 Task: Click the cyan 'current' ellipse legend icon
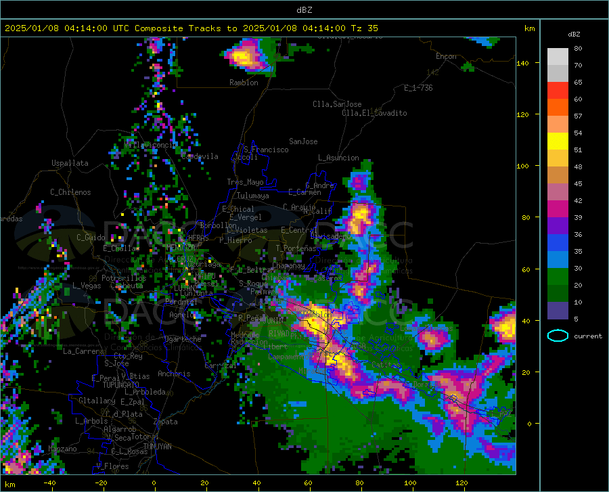click(x=558, y=336)
